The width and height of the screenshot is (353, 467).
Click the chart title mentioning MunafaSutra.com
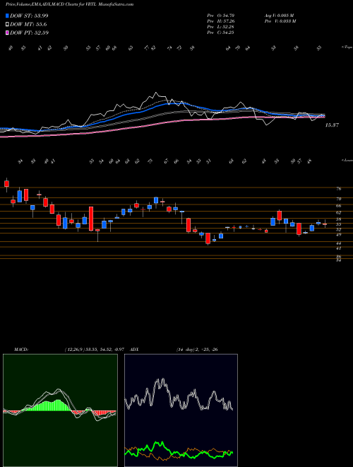69,4
